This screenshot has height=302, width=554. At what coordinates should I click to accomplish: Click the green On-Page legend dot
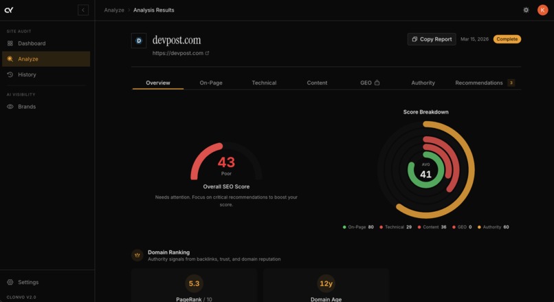[344, 227]
